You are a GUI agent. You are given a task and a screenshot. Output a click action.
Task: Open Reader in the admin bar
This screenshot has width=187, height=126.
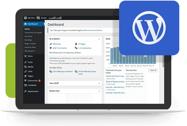coord(44,18)
